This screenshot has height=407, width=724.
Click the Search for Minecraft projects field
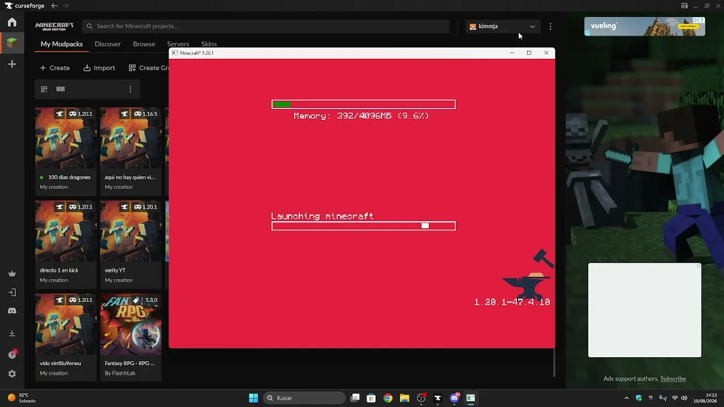(x=266, y=26)
